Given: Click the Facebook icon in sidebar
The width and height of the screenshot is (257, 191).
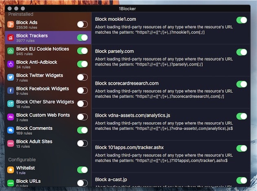Looking at the screenshot, I should pos(11,90).
